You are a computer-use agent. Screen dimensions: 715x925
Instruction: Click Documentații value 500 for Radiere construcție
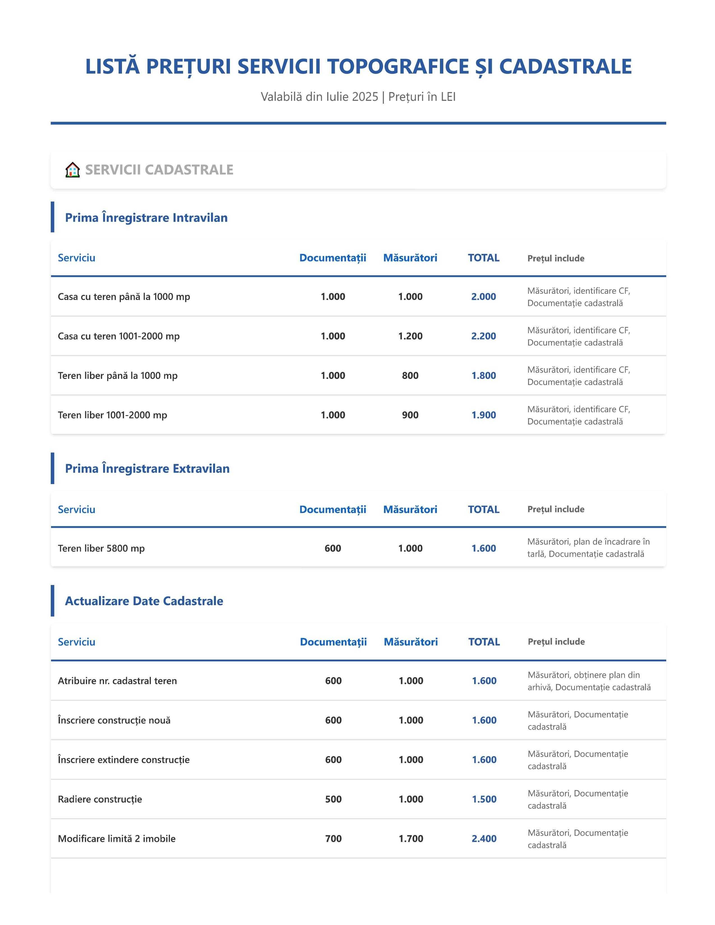coord(333,799)
